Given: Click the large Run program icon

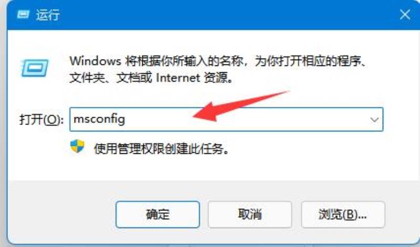Looking at the screenshot, I should 35,68.
